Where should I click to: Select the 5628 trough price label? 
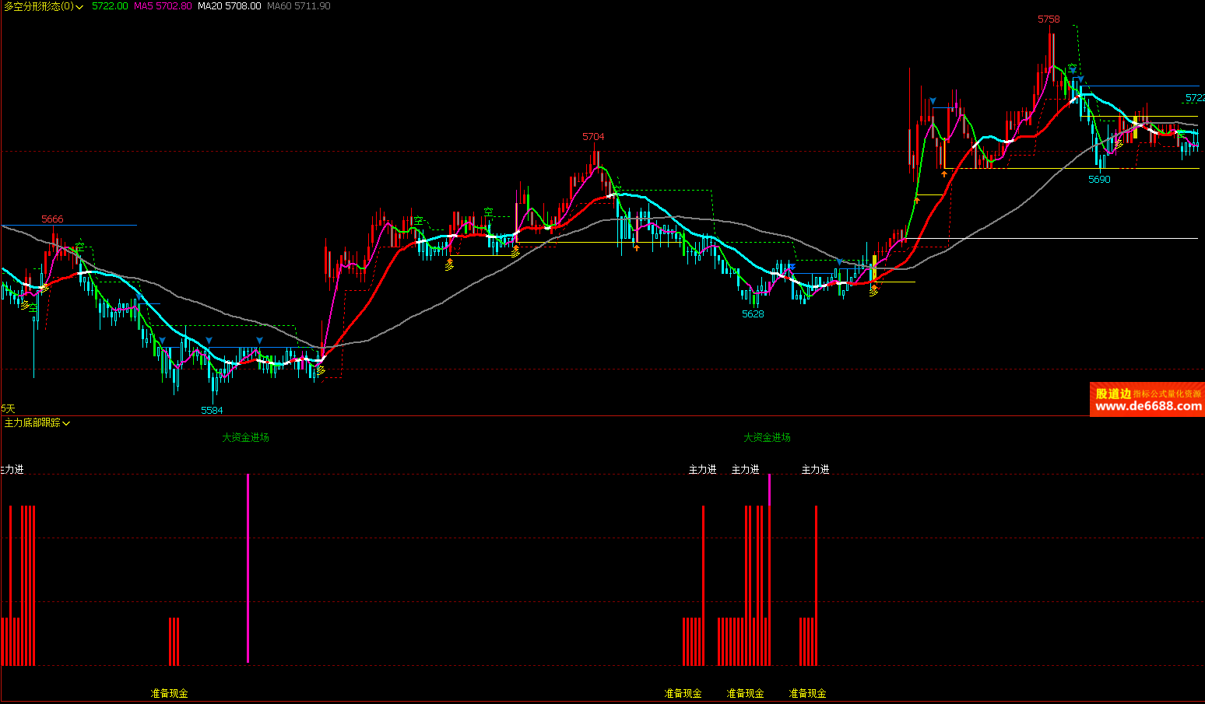click(753, 314)
